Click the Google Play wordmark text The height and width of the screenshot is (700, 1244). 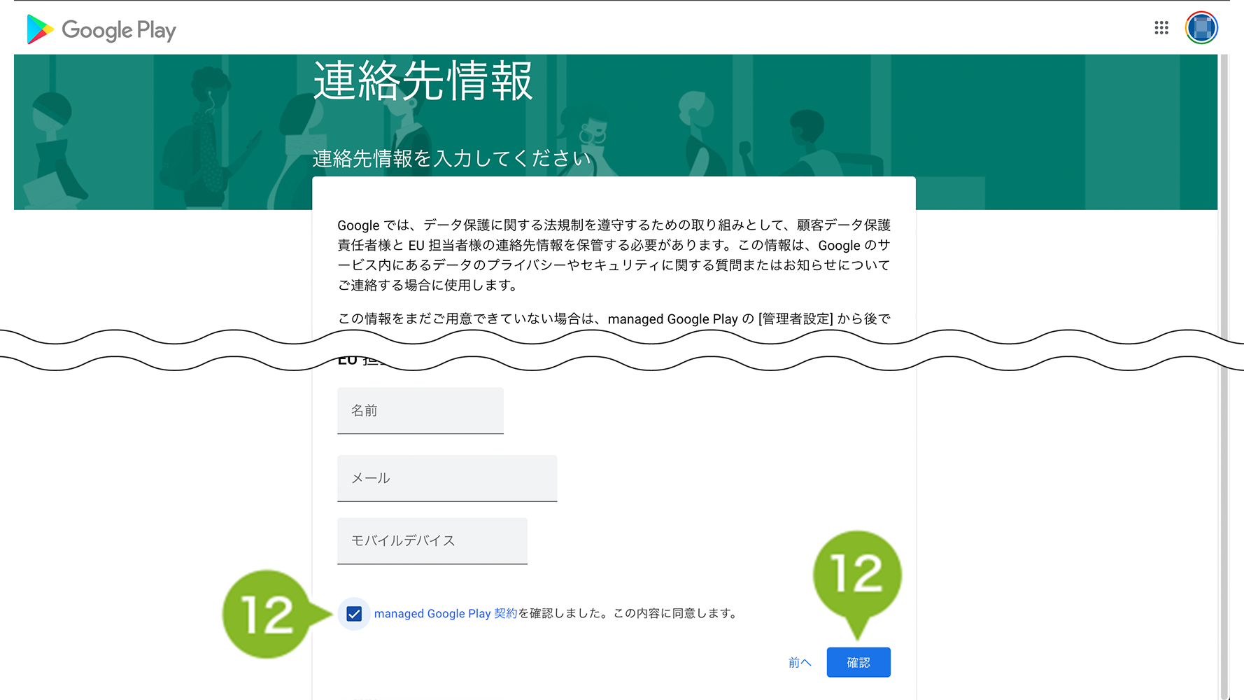119,30
